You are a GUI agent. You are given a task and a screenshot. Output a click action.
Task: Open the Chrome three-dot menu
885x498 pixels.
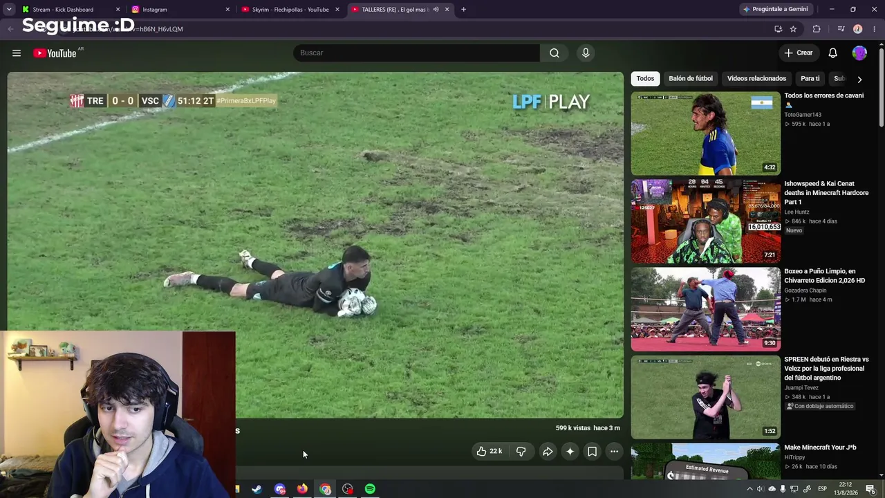click(875, 29)
